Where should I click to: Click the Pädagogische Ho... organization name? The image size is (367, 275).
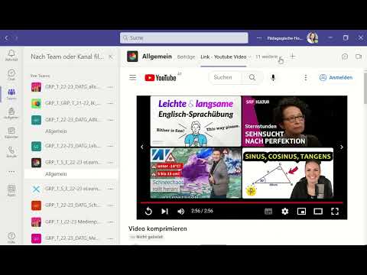[x=284, y=38]
